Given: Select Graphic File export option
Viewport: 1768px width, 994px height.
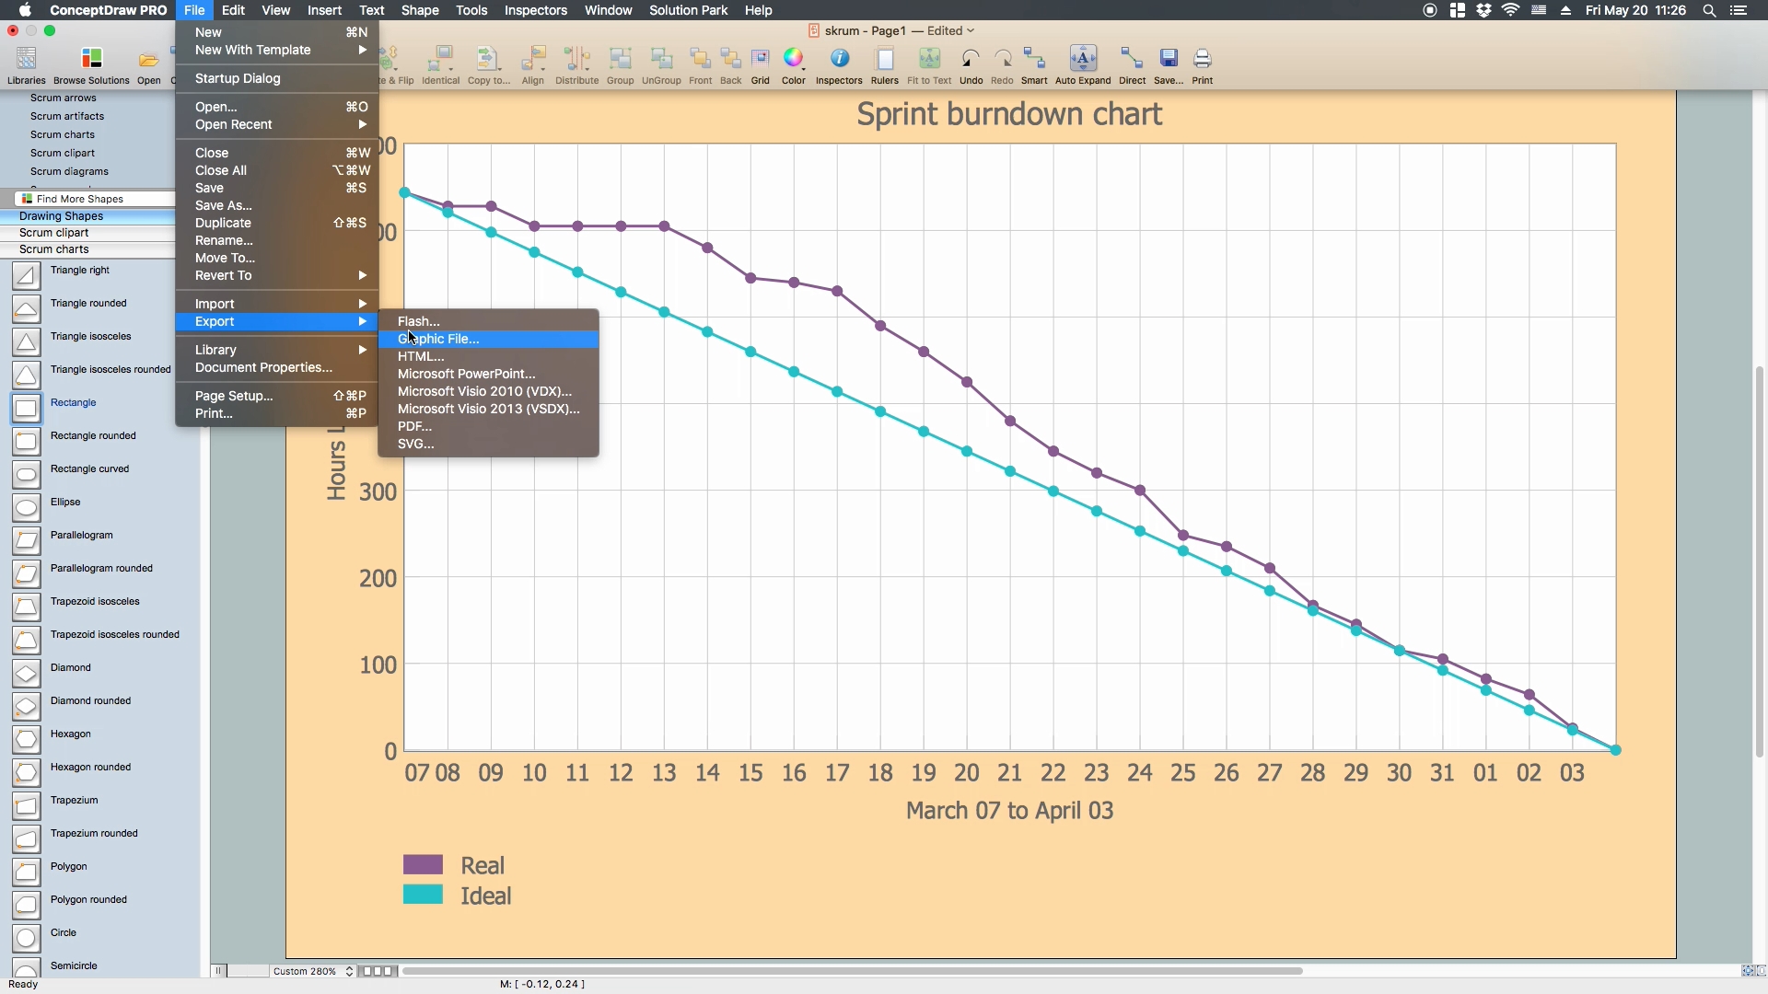Looking at the screenshot, I should (x=437, y=339).
